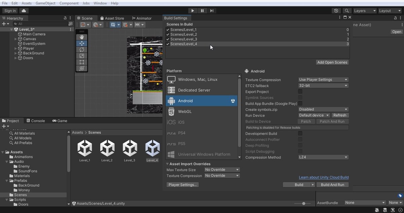Select the Rotate tool in the Scene toolbar
Image resolution: width=404 pixels, height=213 pixels.
[x=81, y=49]
